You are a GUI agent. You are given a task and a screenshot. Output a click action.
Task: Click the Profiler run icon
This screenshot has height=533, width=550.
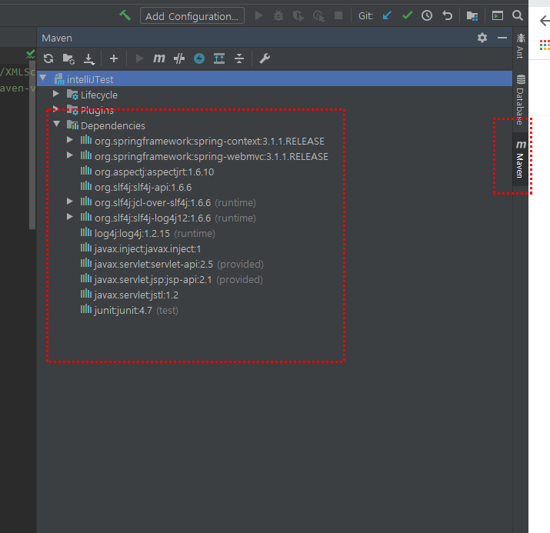[318, 16]
